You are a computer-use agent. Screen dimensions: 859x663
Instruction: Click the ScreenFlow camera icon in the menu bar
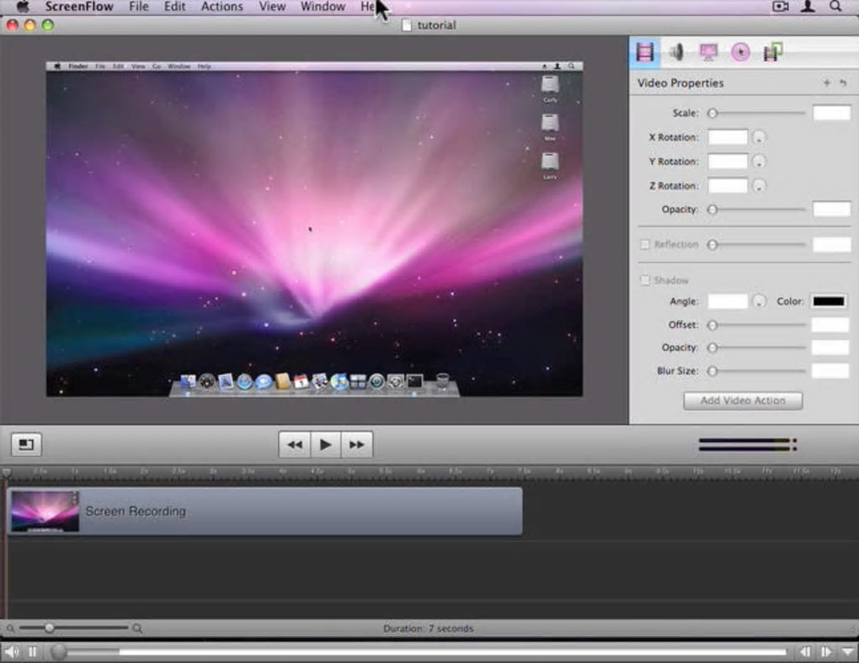tap(781, 7)
